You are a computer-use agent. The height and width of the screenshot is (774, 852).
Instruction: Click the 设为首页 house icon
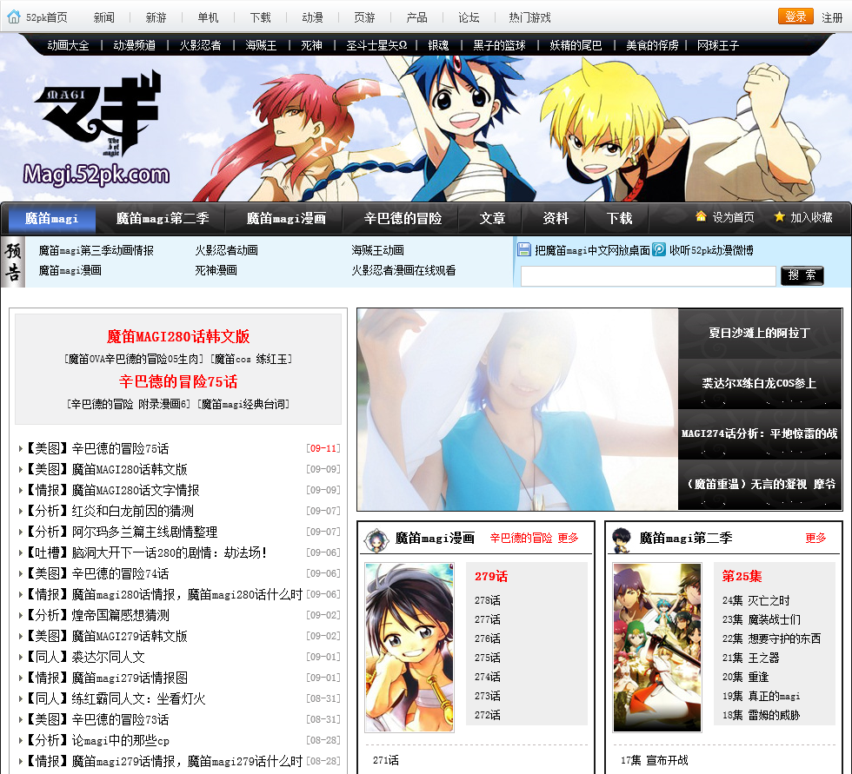pyautogui.click(x=701, y=216)
